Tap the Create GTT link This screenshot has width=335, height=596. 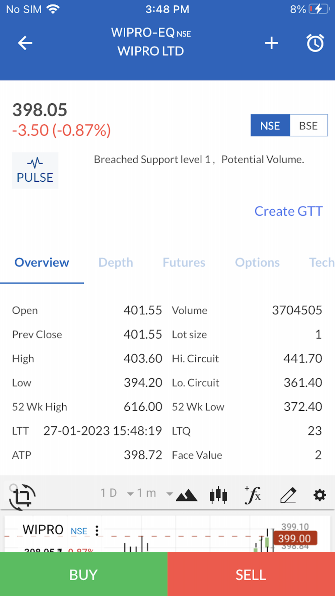pyautogui.click(x=288, y=211)
